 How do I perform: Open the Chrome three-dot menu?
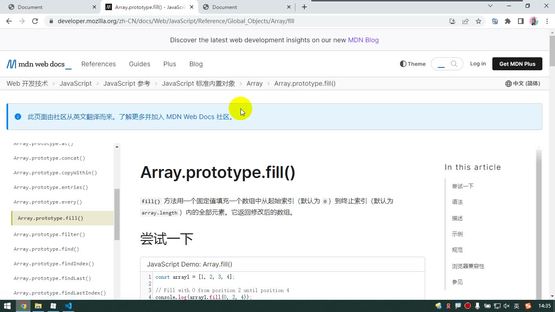point(546,21)
